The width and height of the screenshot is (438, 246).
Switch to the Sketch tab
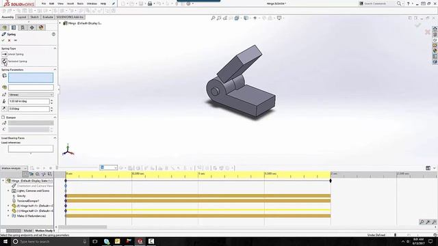point(34,17)
